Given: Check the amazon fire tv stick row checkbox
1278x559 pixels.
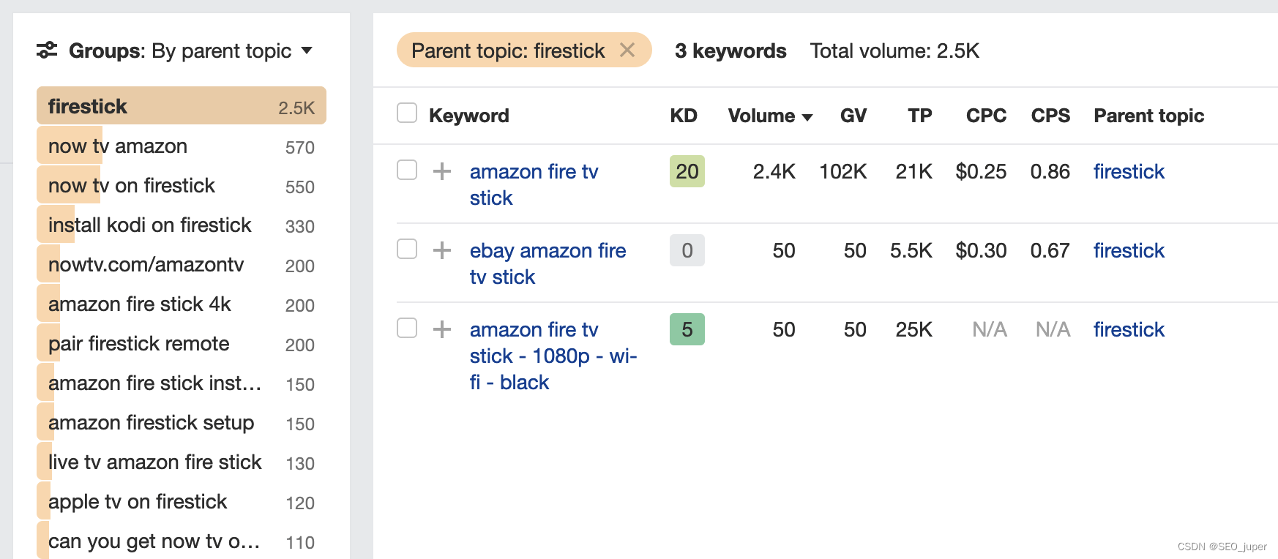Looking at the screenshot, I should pyautogui.click(x=407, y=170).
